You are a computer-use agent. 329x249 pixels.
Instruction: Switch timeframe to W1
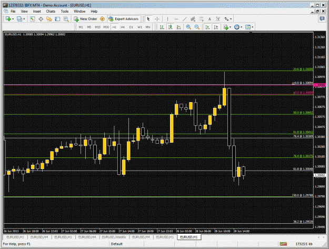pos(139,27)
